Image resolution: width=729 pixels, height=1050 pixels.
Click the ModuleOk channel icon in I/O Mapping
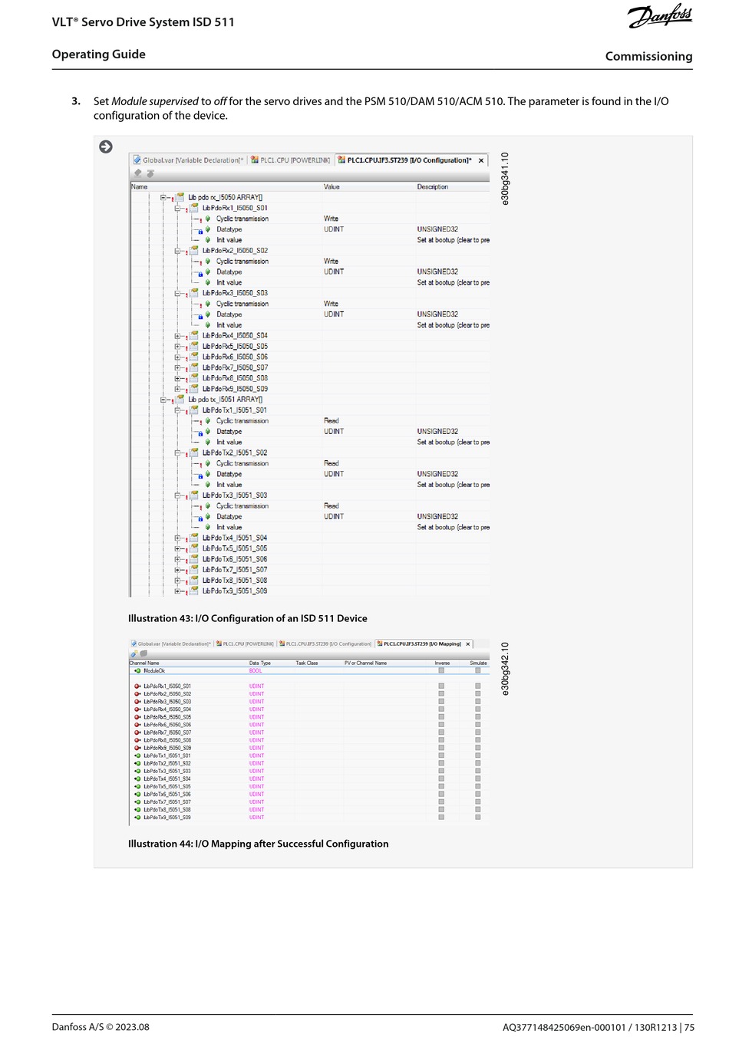pyautogui.click(x=137, y=671)
